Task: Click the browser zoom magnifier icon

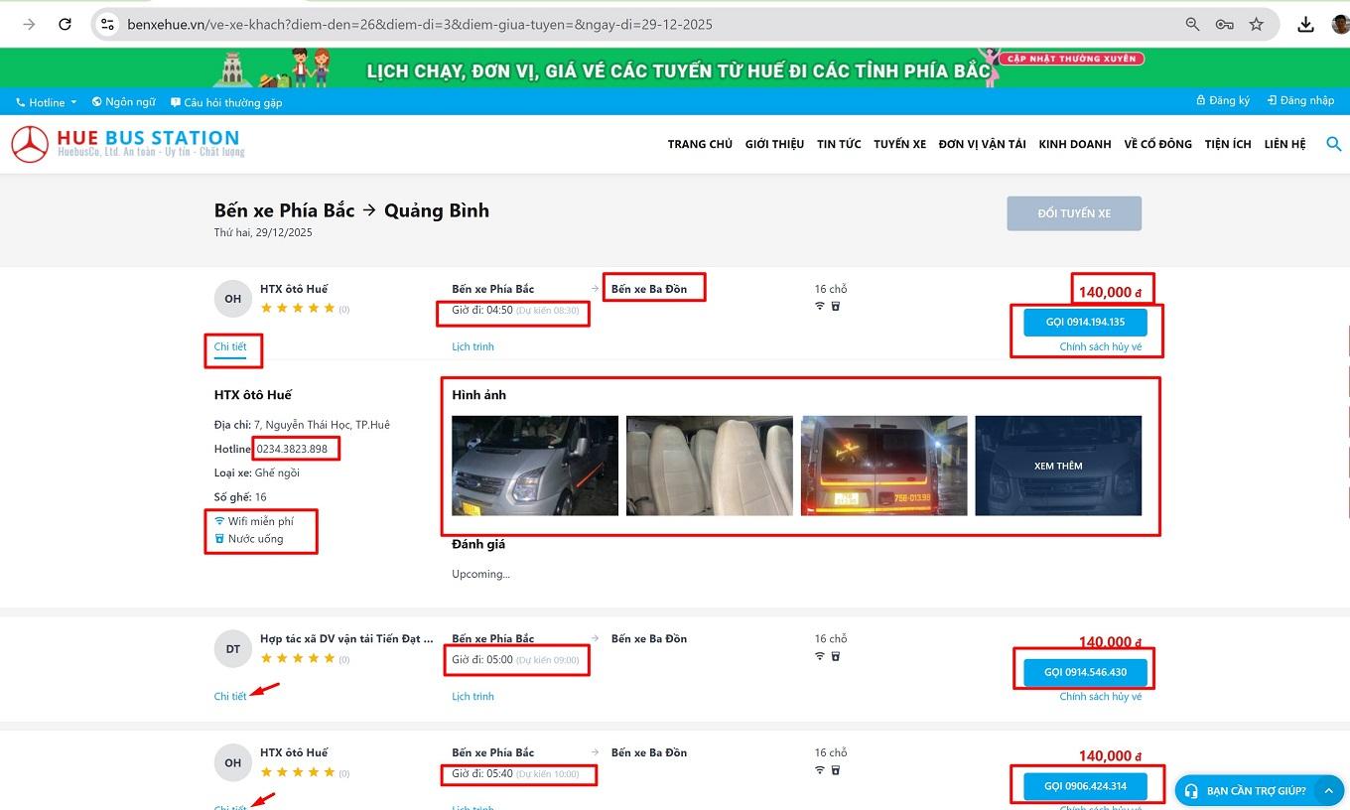Action: pos(1192,24)
